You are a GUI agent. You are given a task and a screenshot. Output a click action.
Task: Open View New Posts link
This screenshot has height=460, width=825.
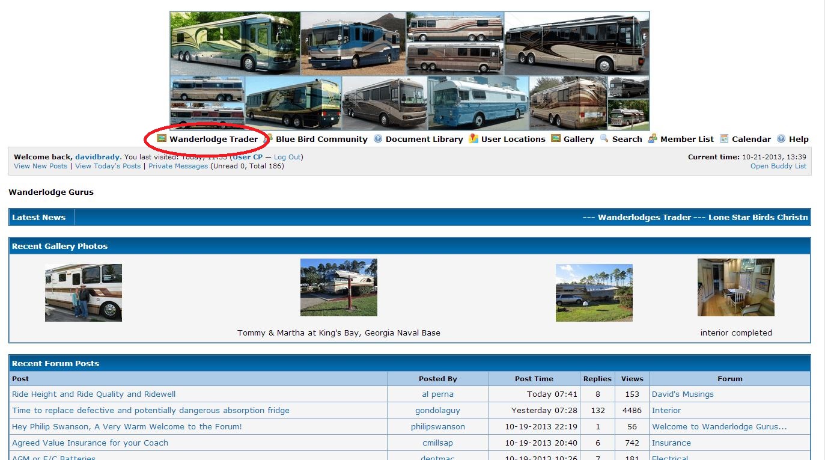click(40, 166)
